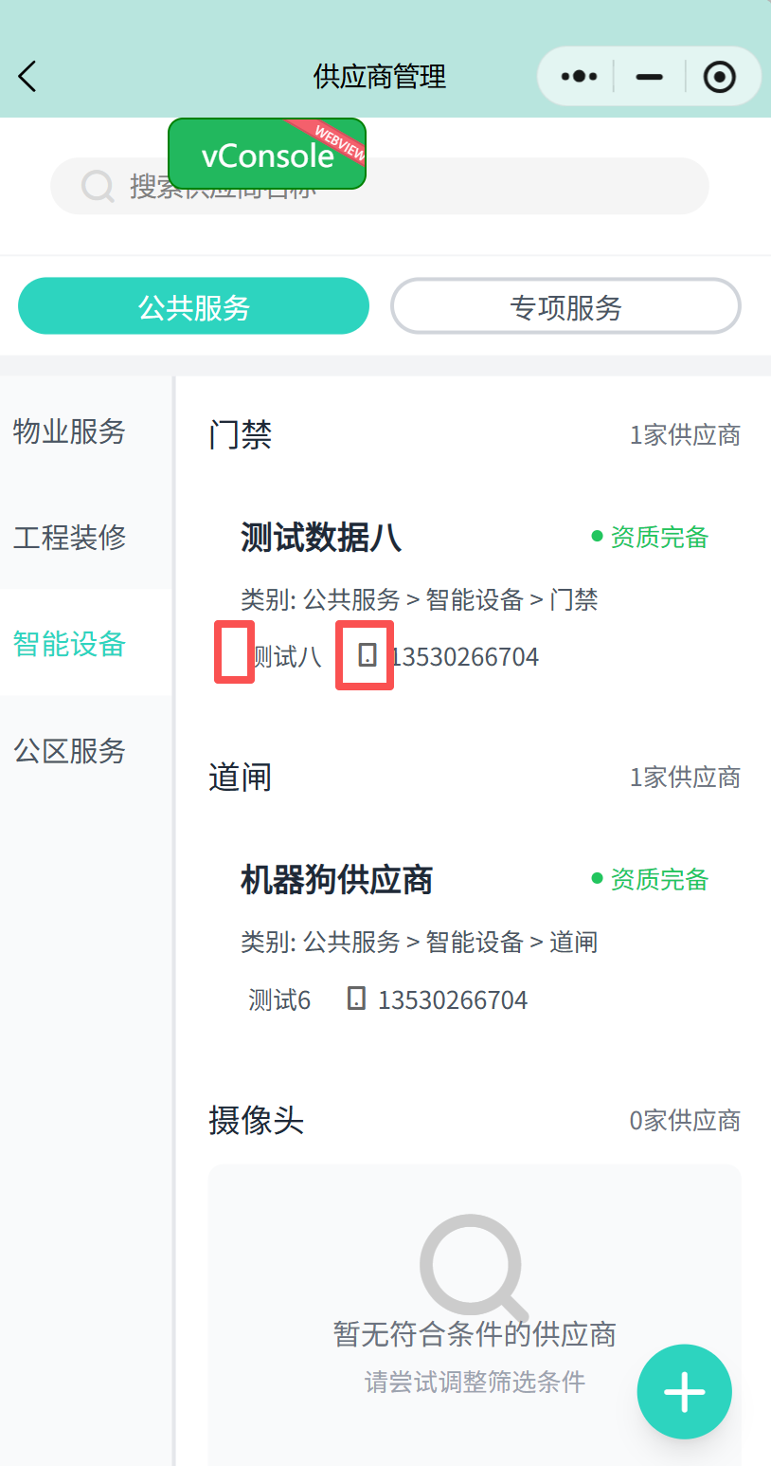Tap the green 资质完备 status dot for 测试数据八
771x1466 pixels.
point(596,536)
